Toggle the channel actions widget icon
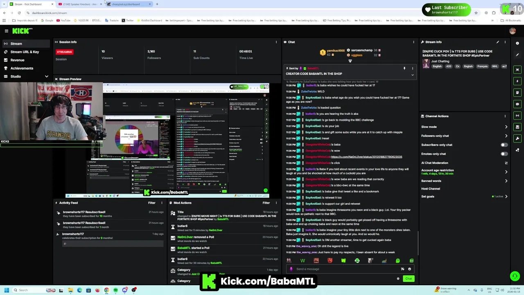 coord(517,127)
